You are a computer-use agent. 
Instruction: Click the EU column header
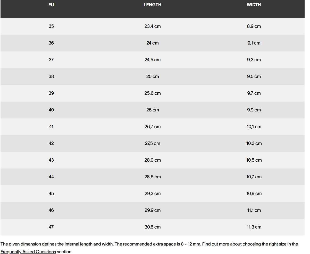(51, 5)
